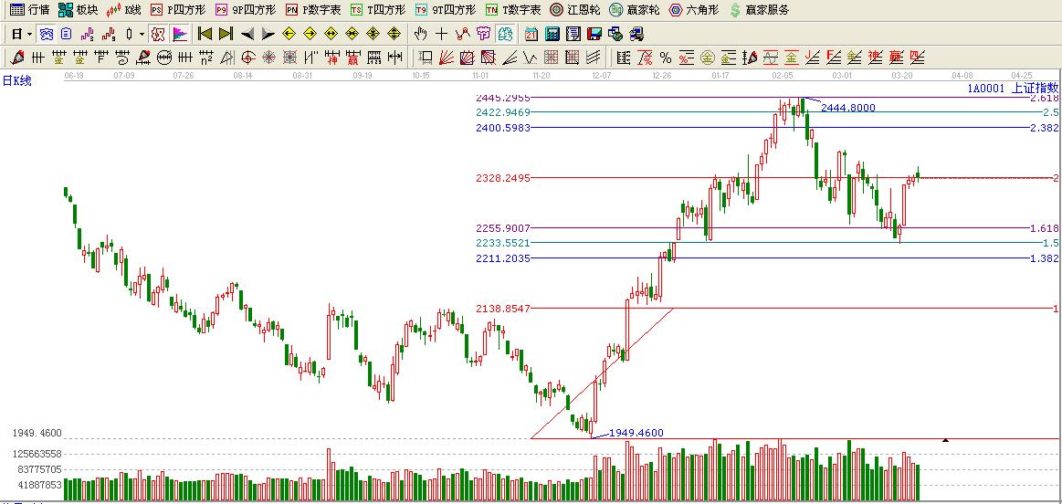The height and width of the screenshot is (504, 1062).
Task: Click the yellow diamond left-arrow icon
Action: [x=289, y=34]
